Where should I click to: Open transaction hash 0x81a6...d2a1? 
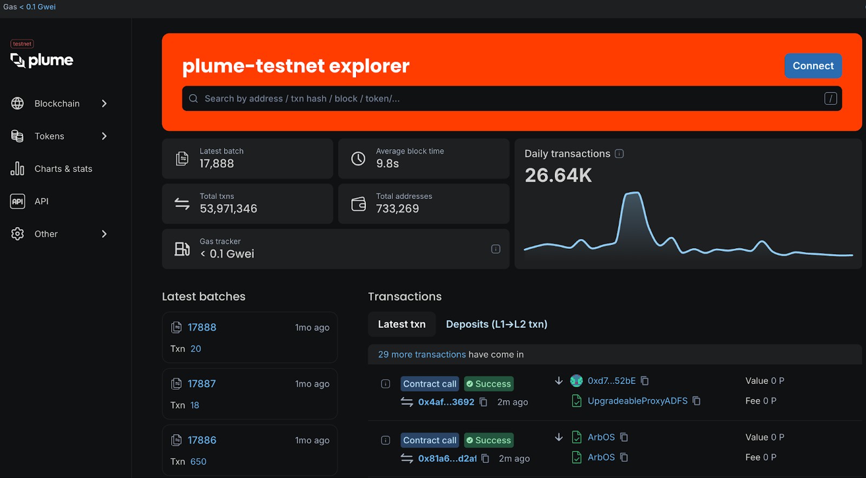tap(447, 459)
